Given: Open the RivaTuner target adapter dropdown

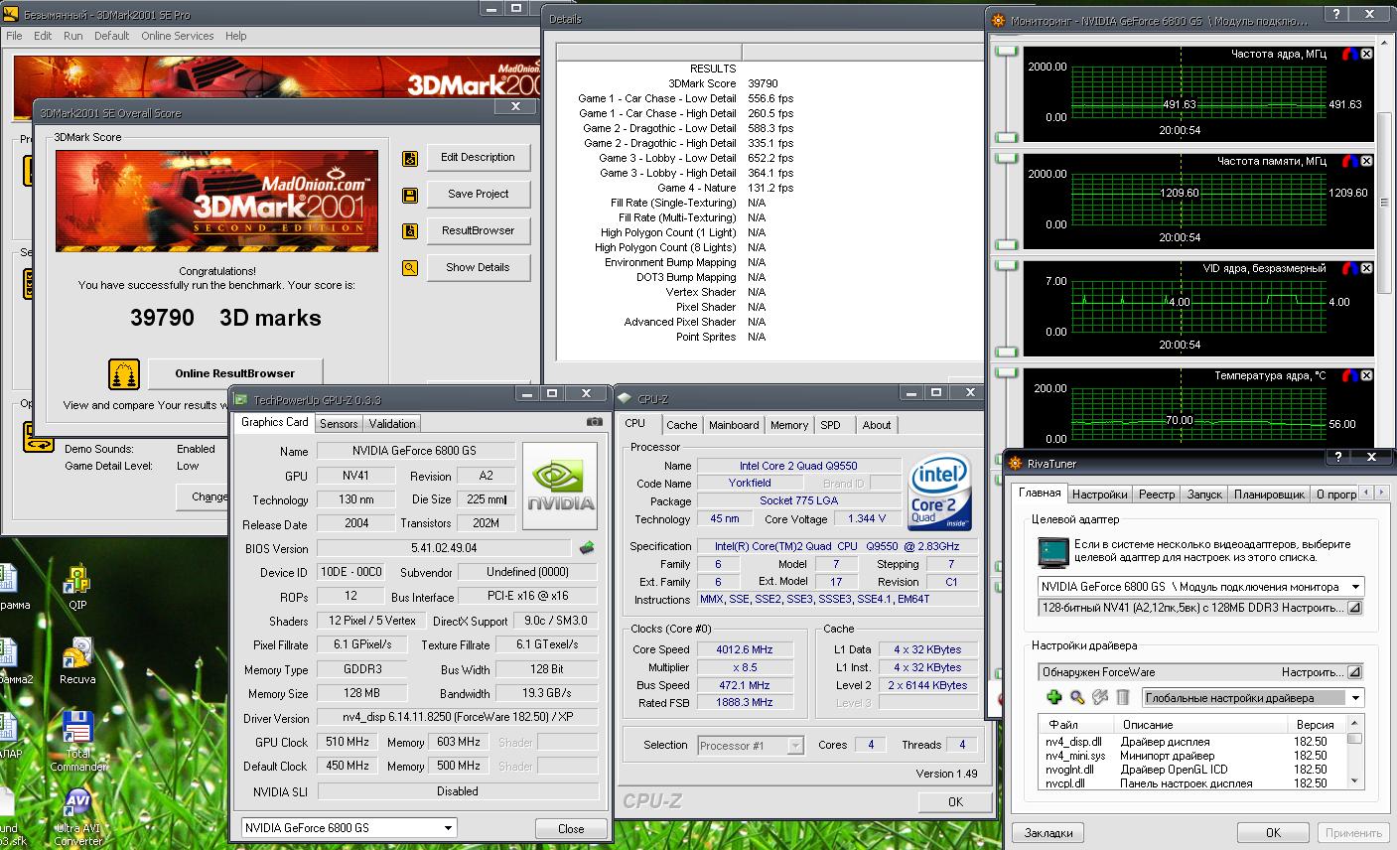Looking at the screenshot, I should click(1356, 587).
